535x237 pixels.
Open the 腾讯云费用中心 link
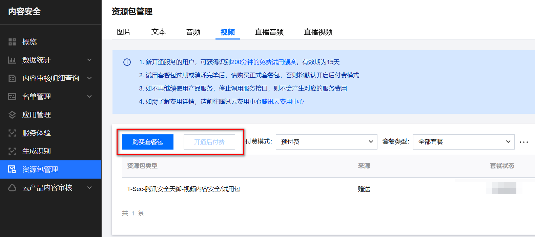pyautogui.click(x=283, y=102)
